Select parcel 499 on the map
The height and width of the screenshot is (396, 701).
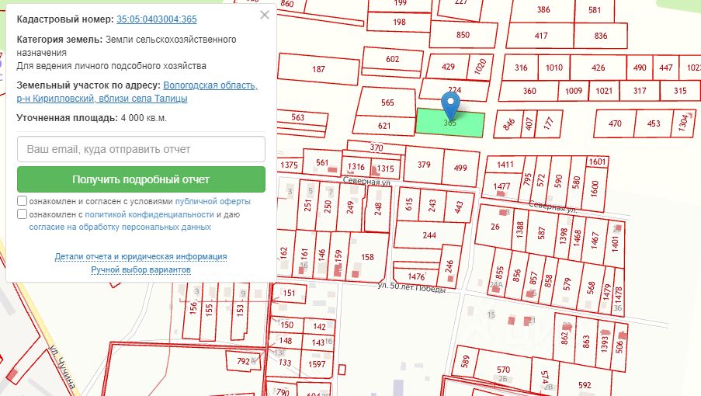click(x=460, y=168)
